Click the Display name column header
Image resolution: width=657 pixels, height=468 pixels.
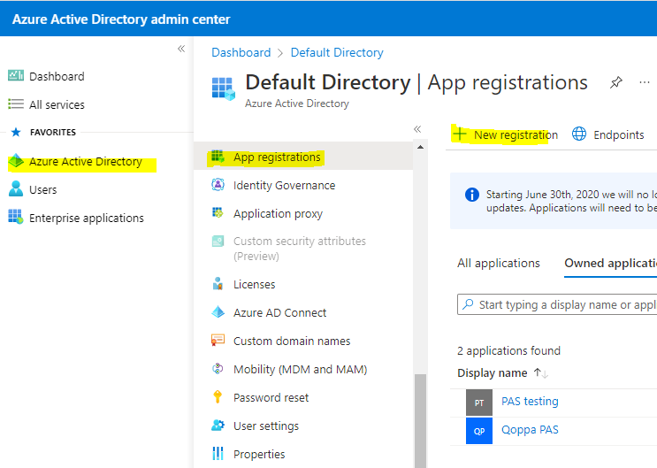492,372
